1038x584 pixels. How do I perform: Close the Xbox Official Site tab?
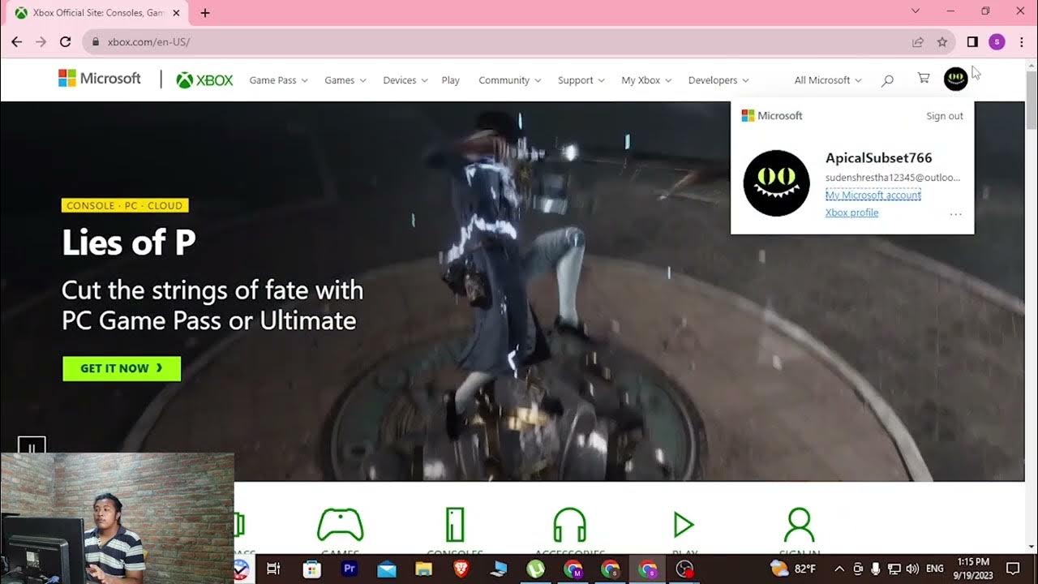pyautogui.click(x=176, y=13)
